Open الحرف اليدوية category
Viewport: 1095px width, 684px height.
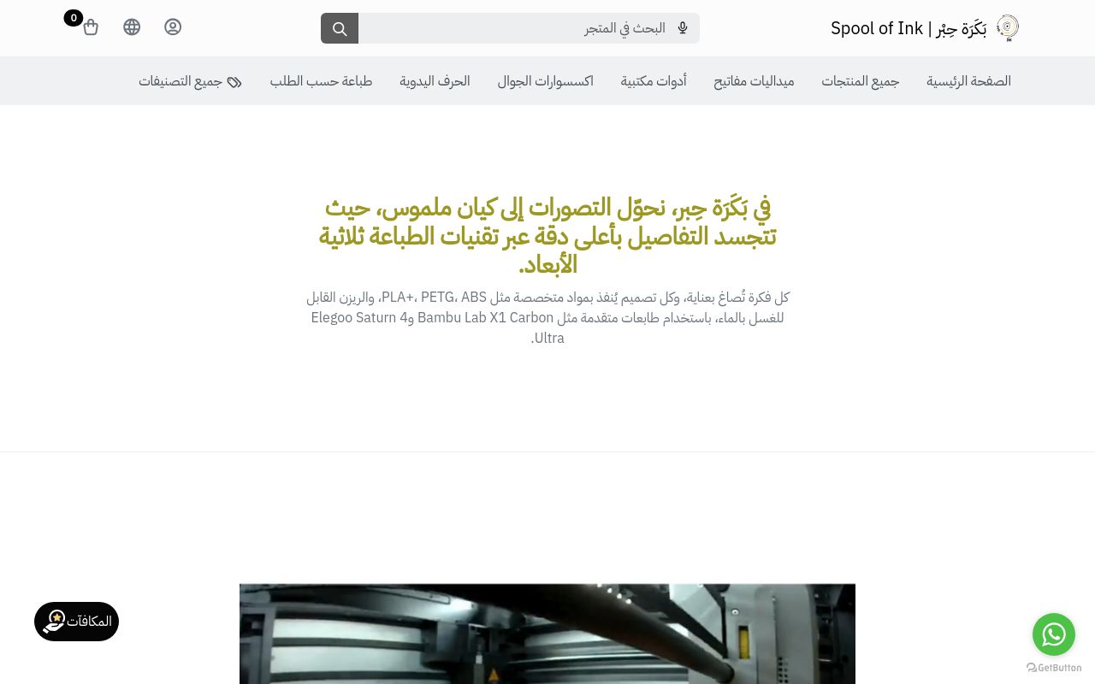click(x=435, y=81)
